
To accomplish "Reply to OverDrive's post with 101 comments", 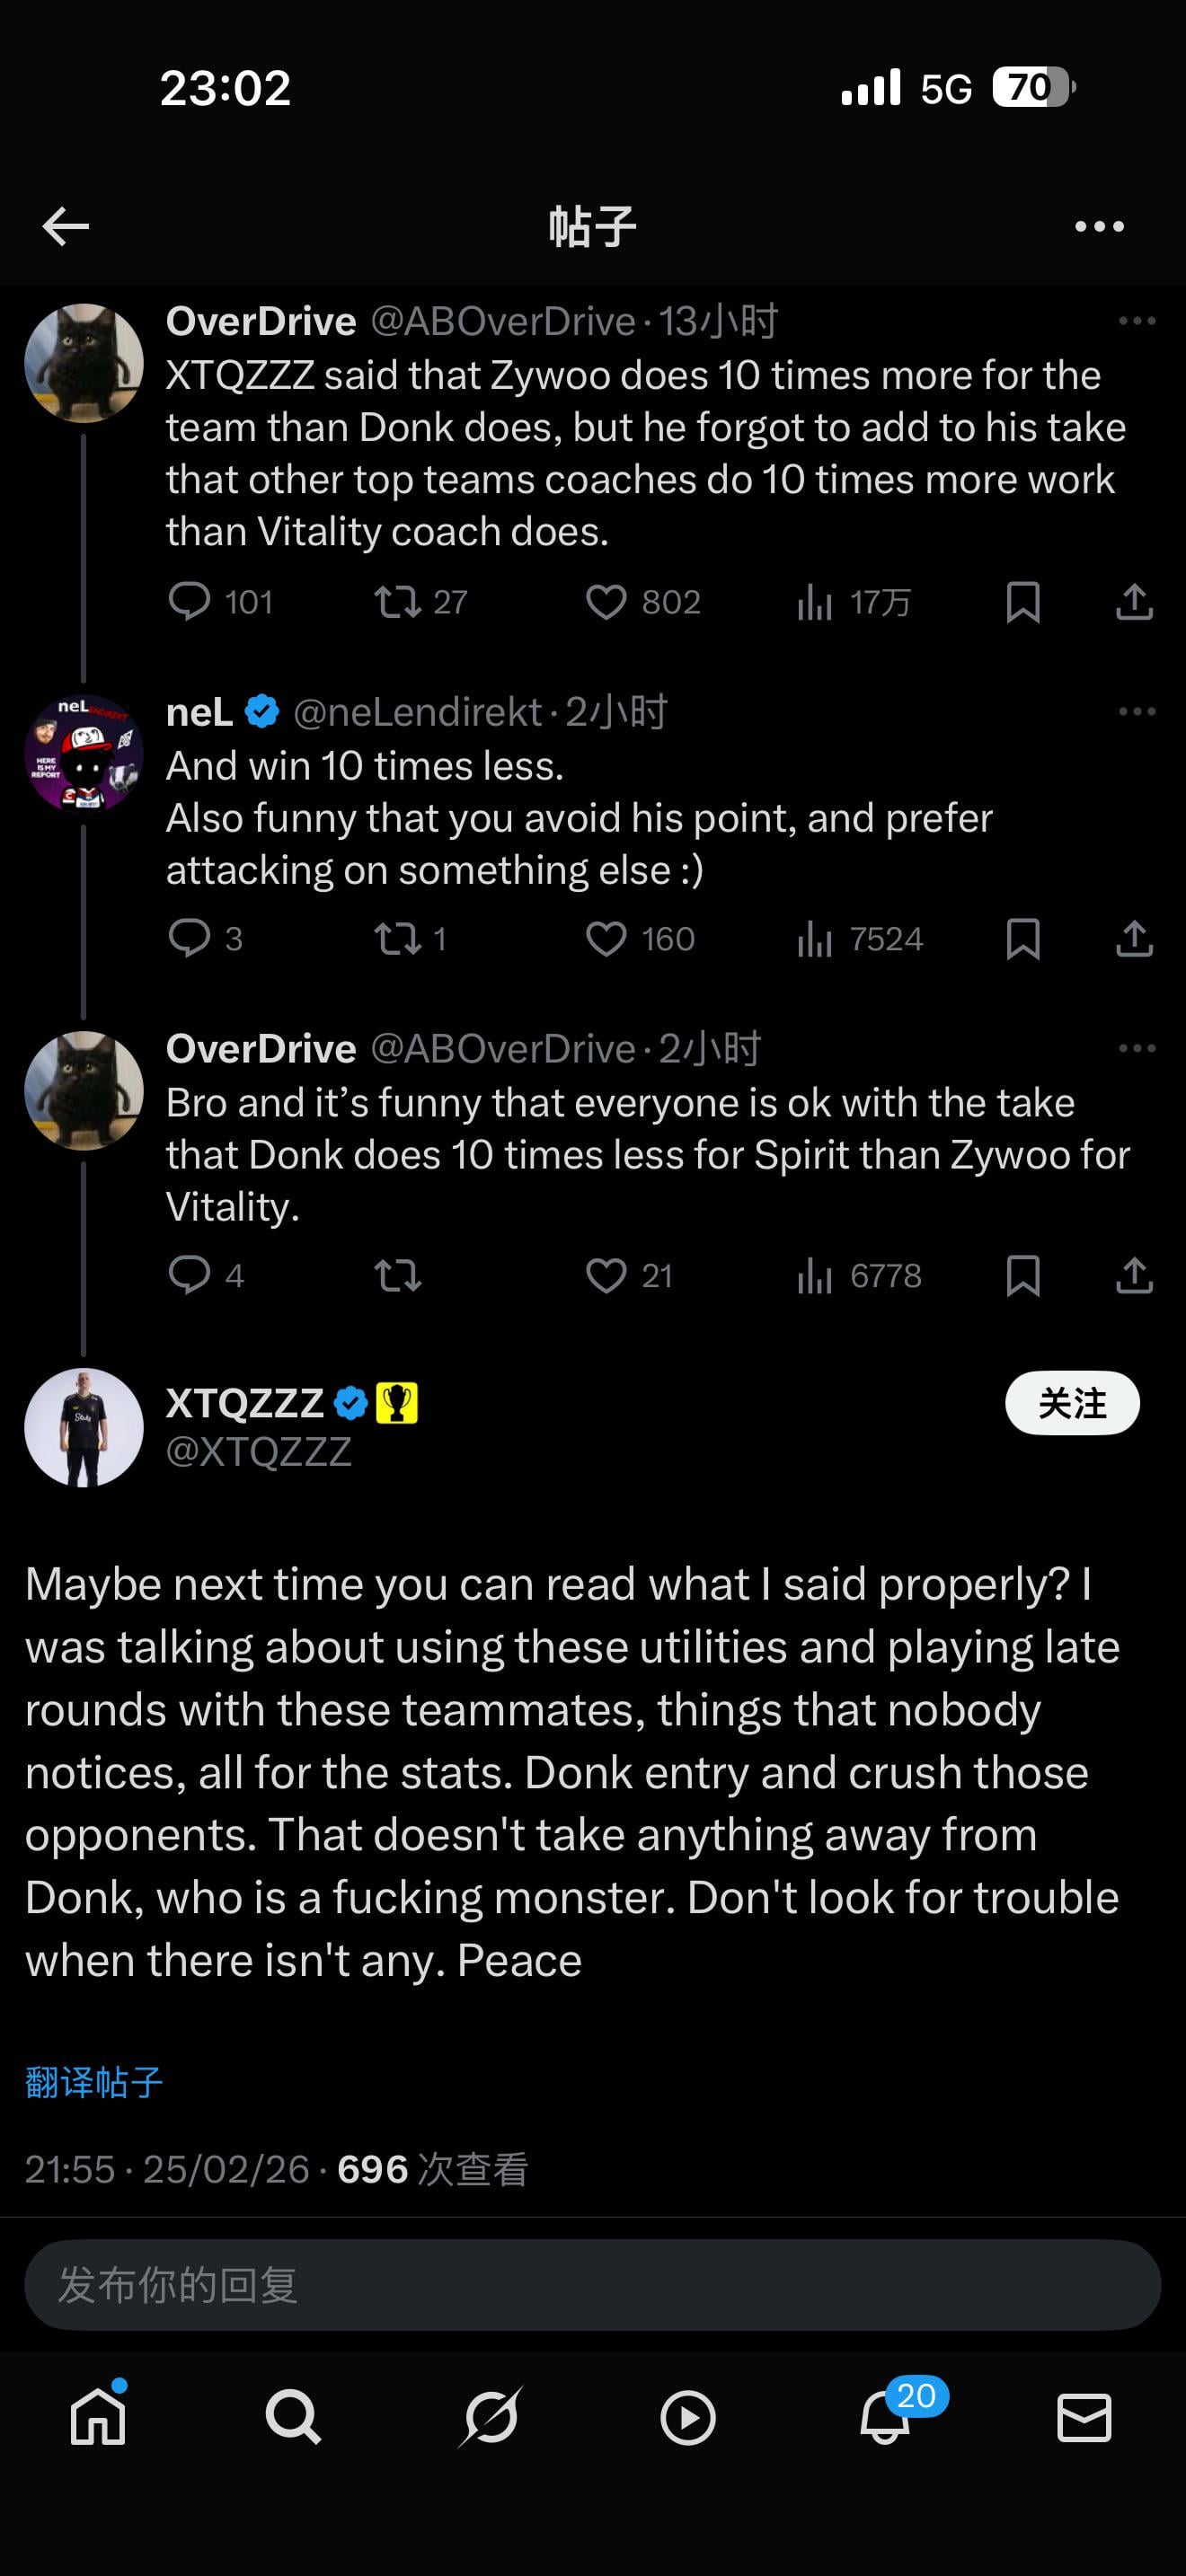I will coord(189,601).
